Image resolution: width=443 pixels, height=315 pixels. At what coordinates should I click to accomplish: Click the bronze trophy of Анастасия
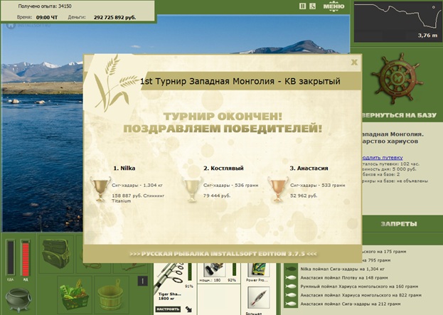click(x=278, y=188)
